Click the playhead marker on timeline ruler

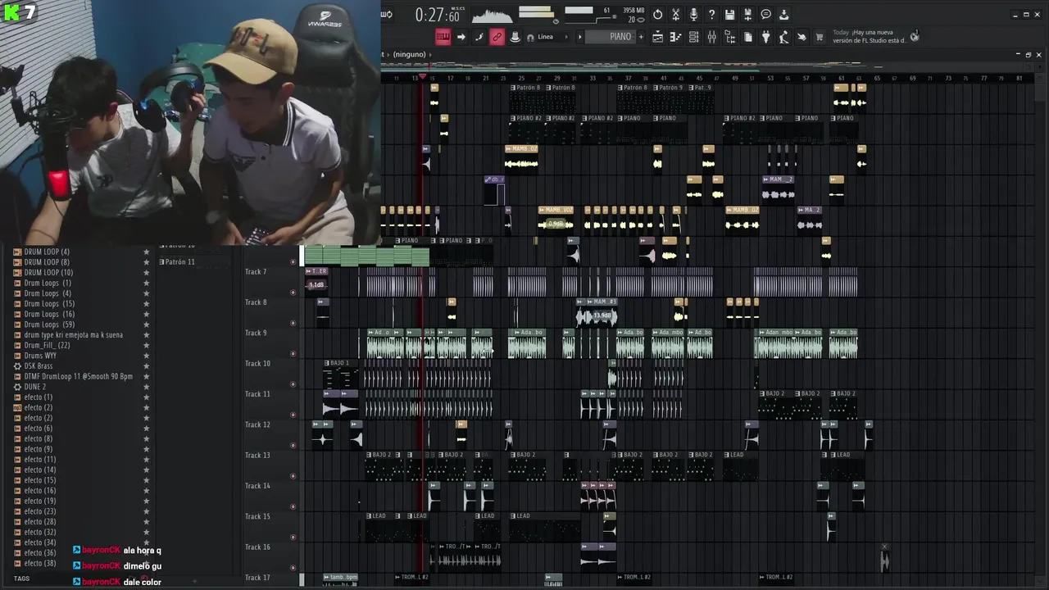(423, 77)
